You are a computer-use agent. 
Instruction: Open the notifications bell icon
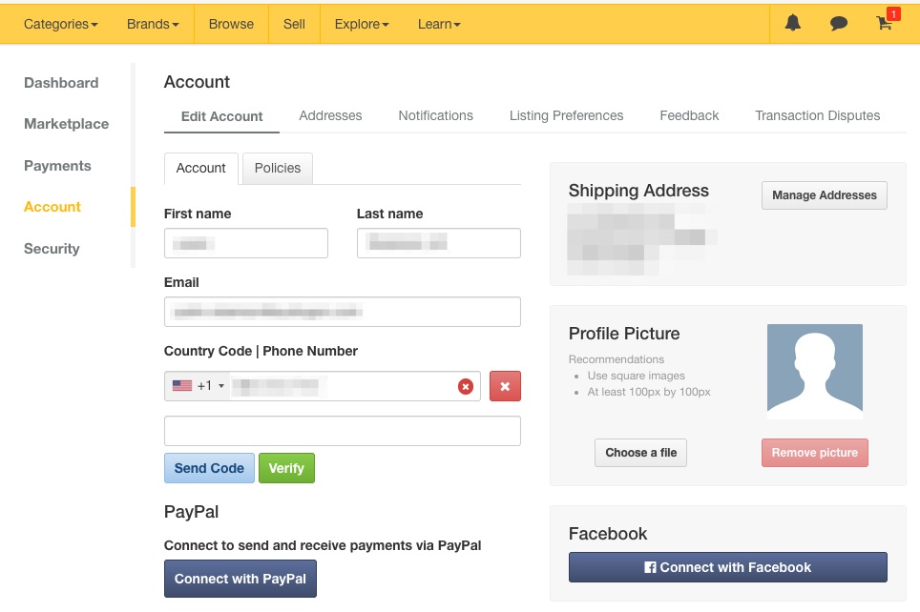pos(793,24)
